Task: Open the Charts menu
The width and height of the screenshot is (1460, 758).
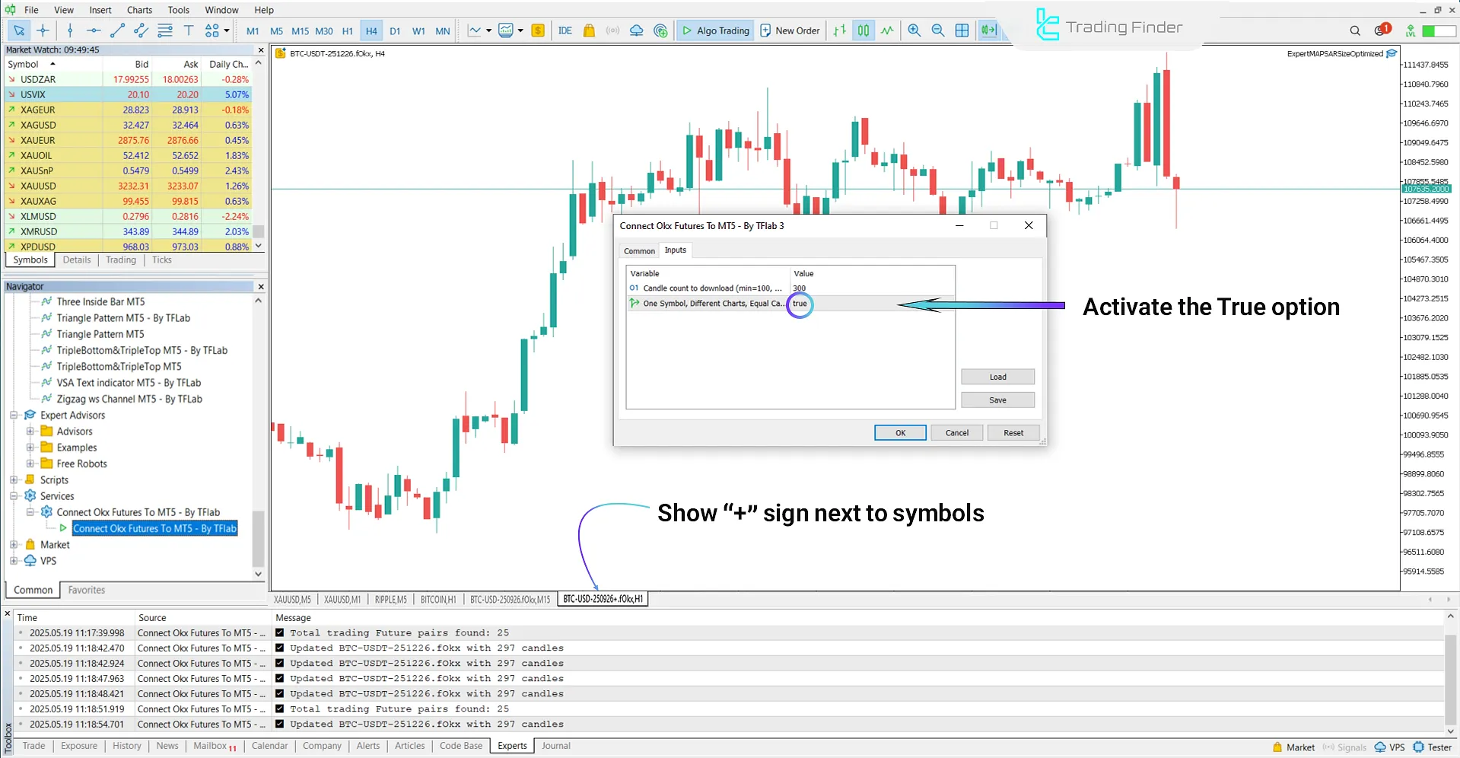Action: 139,10
